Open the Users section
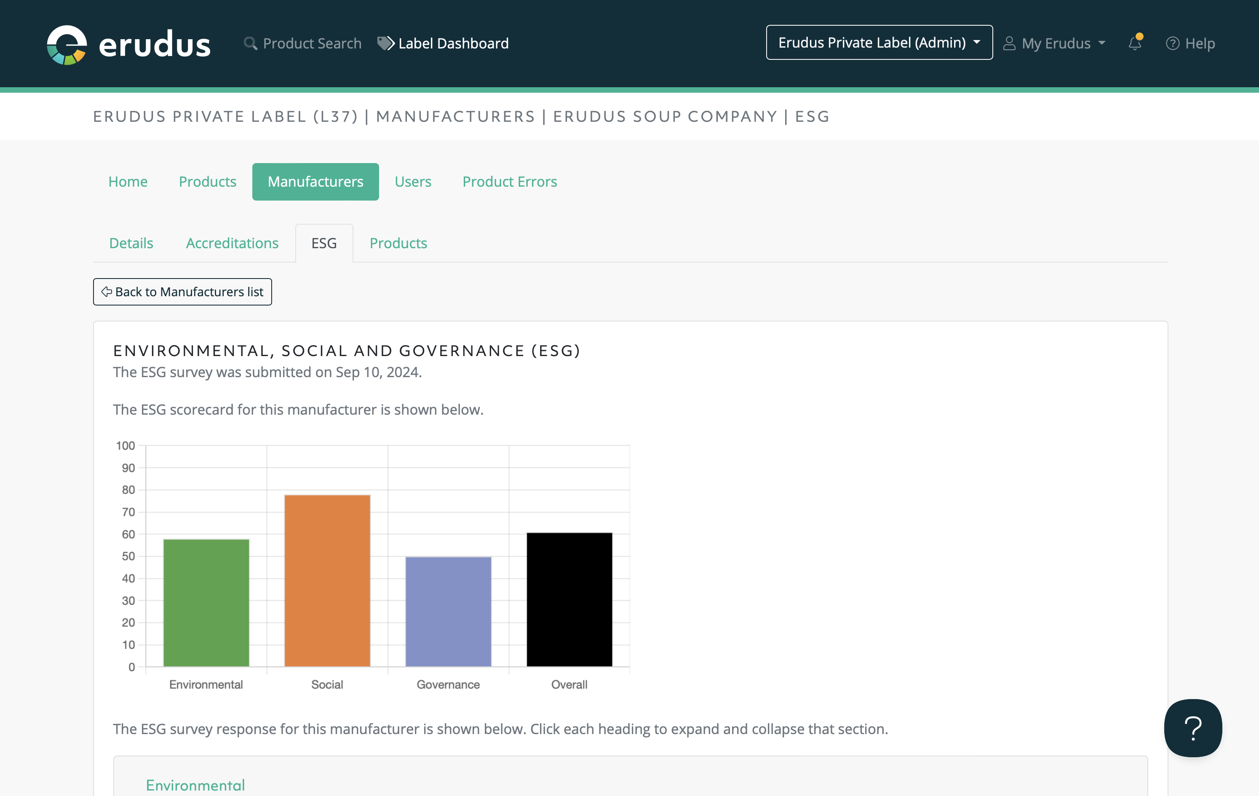This screenshot has width=1259, height=796. (x=412, y=182)
